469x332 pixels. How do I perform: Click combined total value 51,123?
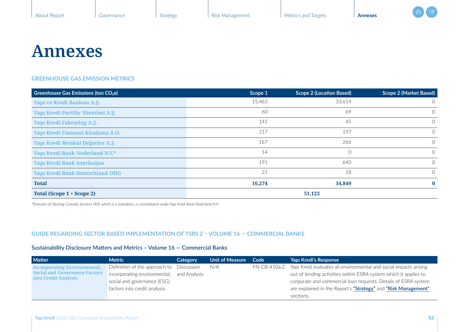[312, 193]
